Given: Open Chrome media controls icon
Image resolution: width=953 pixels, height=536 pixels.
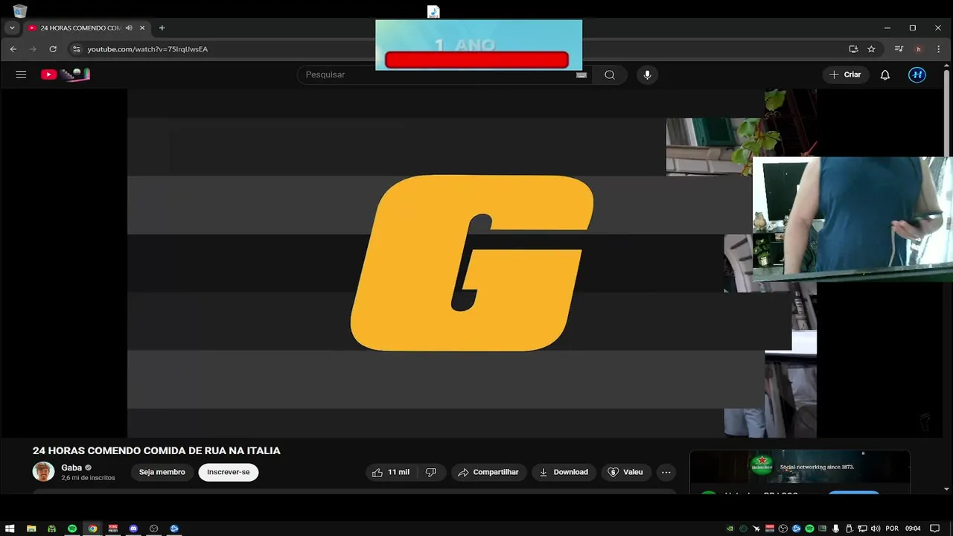Looking at the screenshot, I should click(899, 49).
